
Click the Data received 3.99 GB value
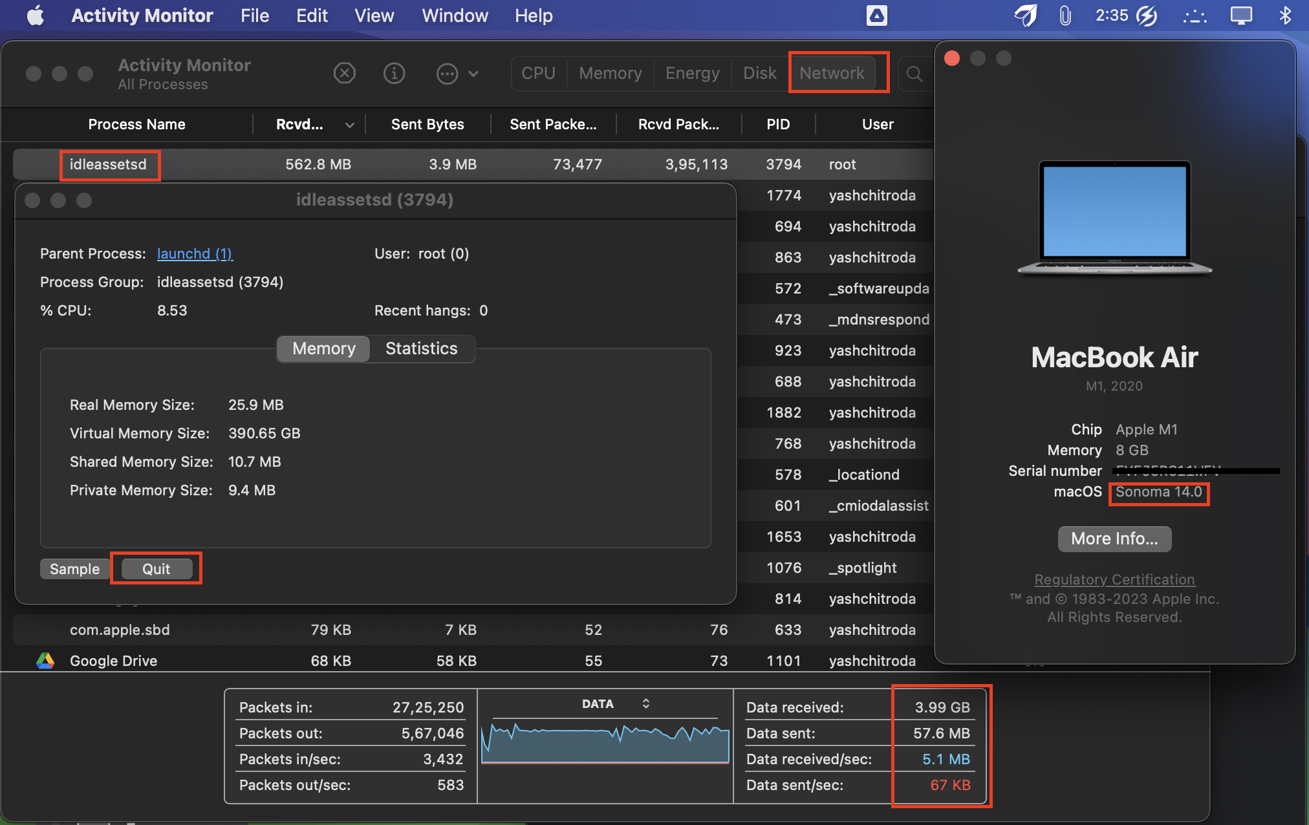click(942, 707)
